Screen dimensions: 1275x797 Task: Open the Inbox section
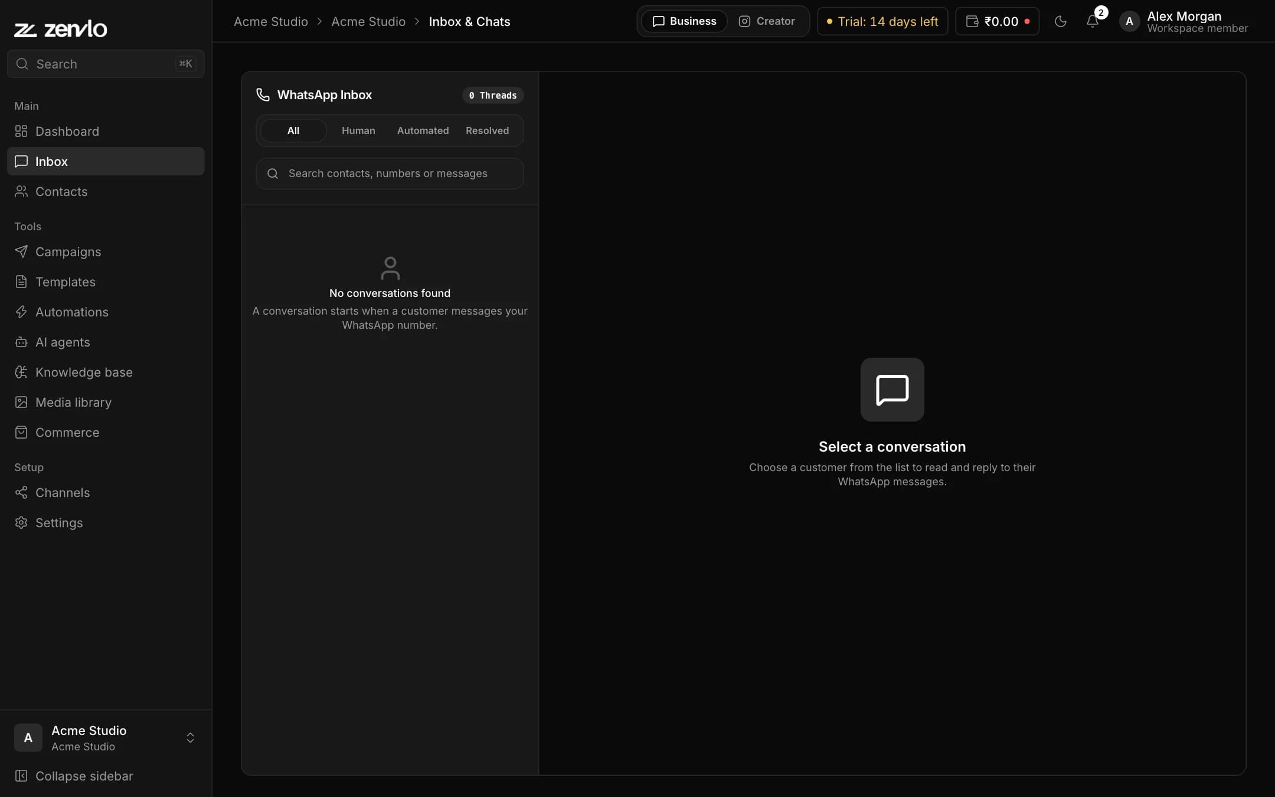click(x=106, y=161)
